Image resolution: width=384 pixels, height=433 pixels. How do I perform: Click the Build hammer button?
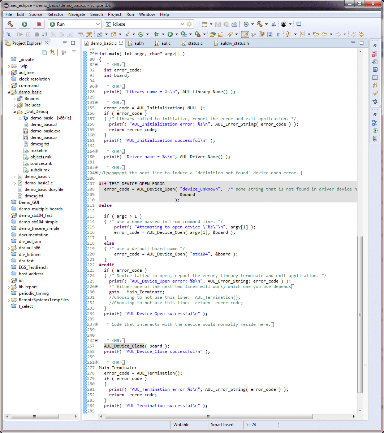click(x=11, y=24)
